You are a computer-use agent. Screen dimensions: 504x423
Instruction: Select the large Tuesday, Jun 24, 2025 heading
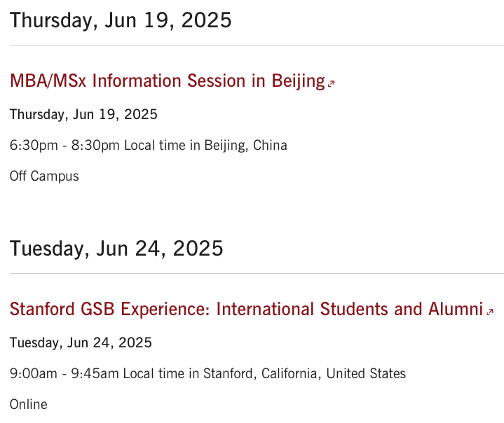[116, 249]
